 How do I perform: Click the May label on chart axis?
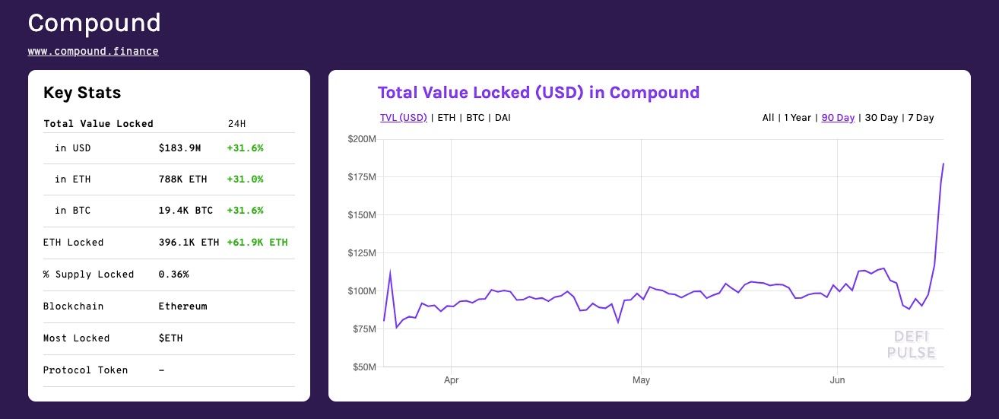[x=641, y=379]
